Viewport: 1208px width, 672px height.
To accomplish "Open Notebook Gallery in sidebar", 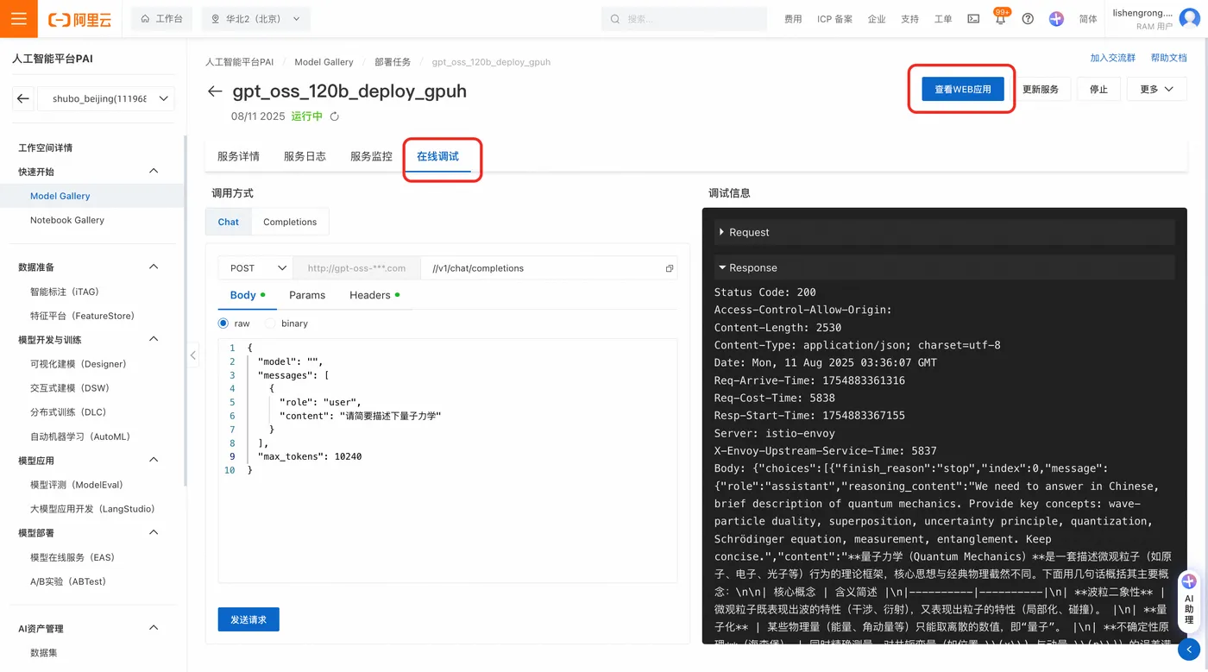I will (67, 220).
